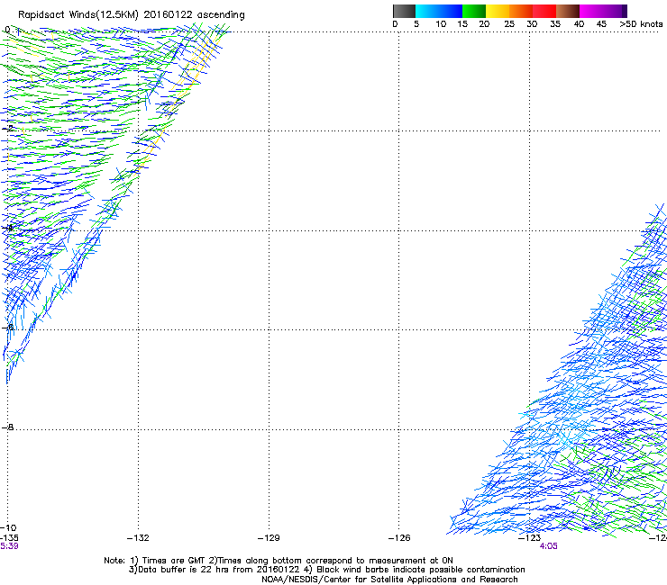Click the purple '5:39' pass time label
Image resolution: width=667 pixels, height=585 pixels.
(9, 546)
